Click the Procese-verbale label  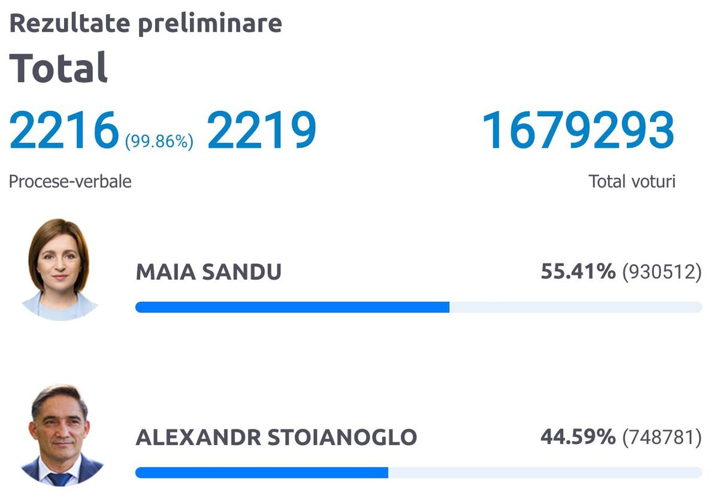(x=70, y=181)
